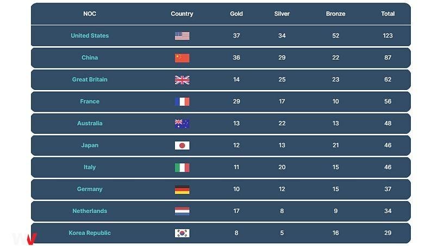The image size is (439, 246).
Task: Select the Great Britain Union Jack flag
Action: coord(182,80)
